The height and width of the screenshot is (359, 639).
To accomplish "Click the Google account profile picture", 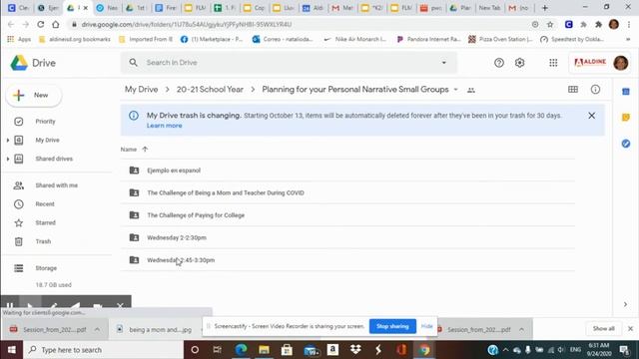I will (x=621, y=63).
